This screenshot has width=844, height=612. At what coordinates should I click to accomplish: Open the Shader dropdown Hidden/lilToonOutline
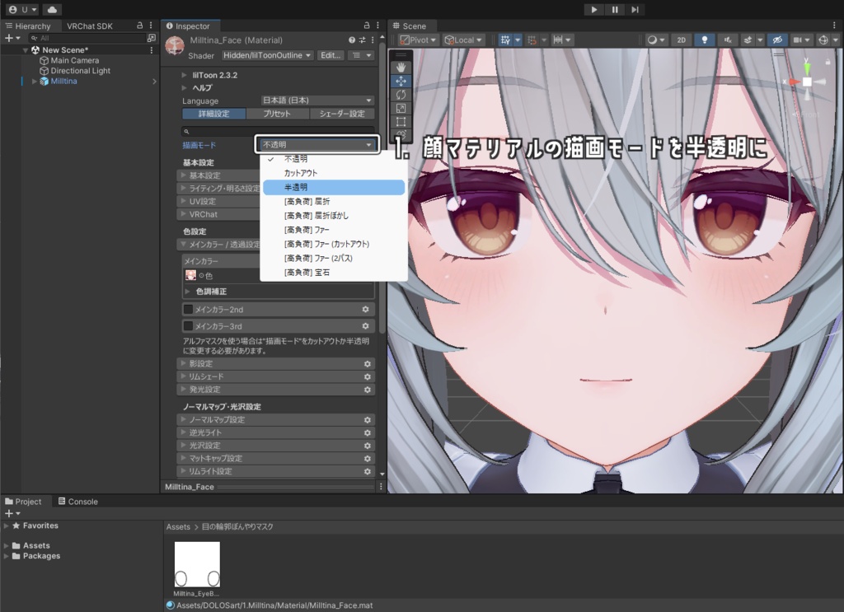[x=268, y=55]
